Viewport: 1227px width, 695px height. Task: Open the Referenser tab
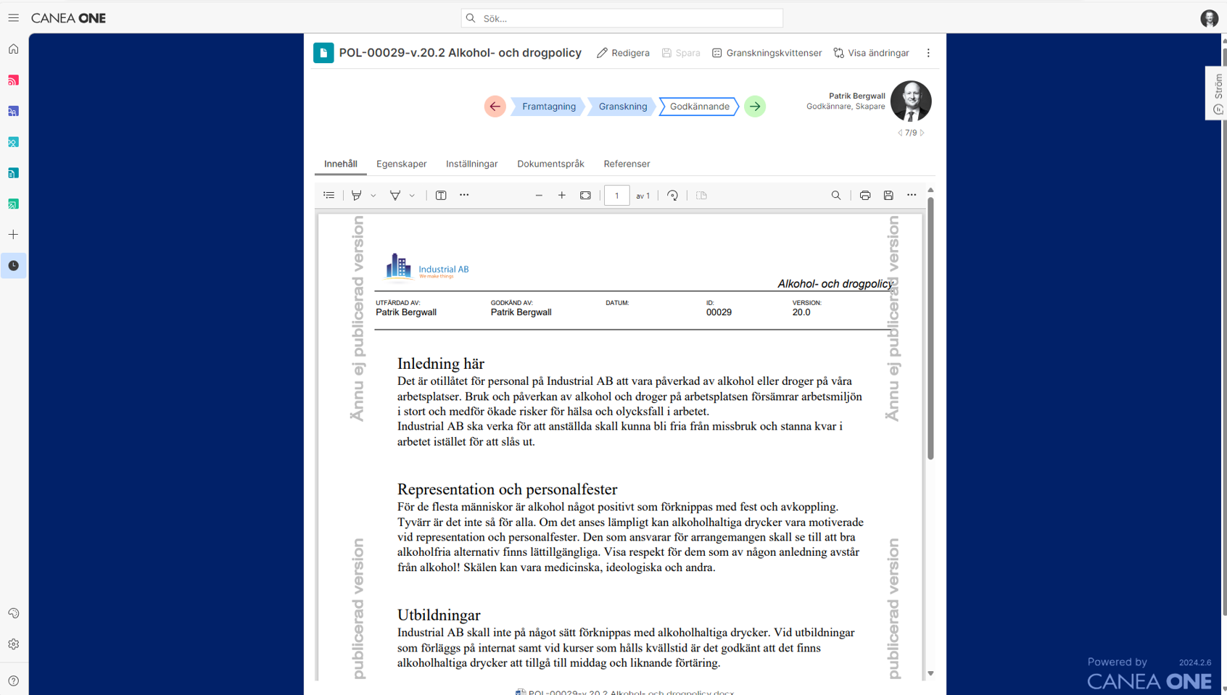(627, 164)
